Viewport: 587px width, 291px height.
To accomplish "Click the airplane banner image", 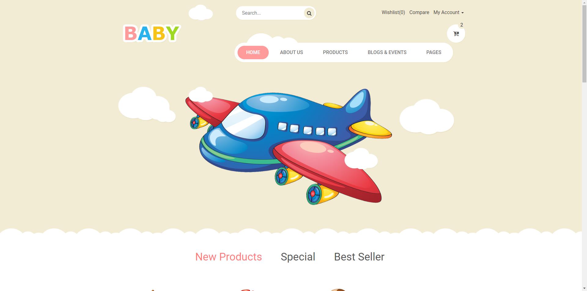I will pos(289,147).
